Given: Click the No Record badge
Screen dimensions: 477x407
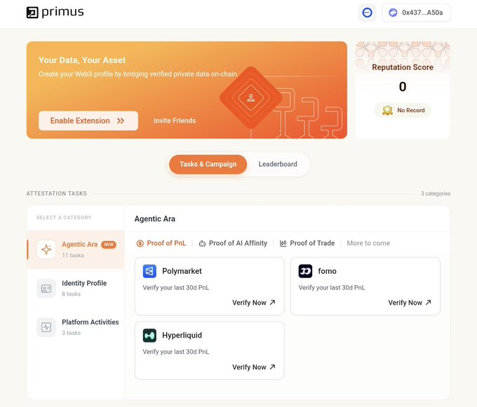Looking at the screenshot, I should [403, 110].
